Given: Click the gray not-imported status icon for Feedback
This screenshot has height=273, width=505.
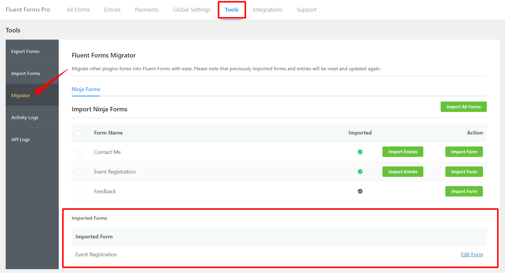Looking at the screenshot, I should coord(360,191).
